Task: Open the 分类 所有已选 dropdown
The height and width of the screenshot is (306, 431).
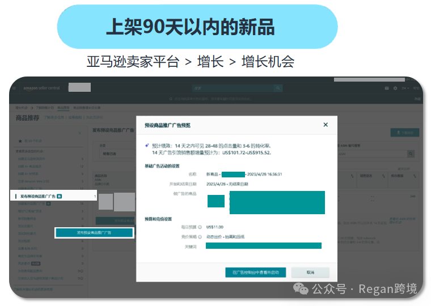Action: (x=117, y=154)
